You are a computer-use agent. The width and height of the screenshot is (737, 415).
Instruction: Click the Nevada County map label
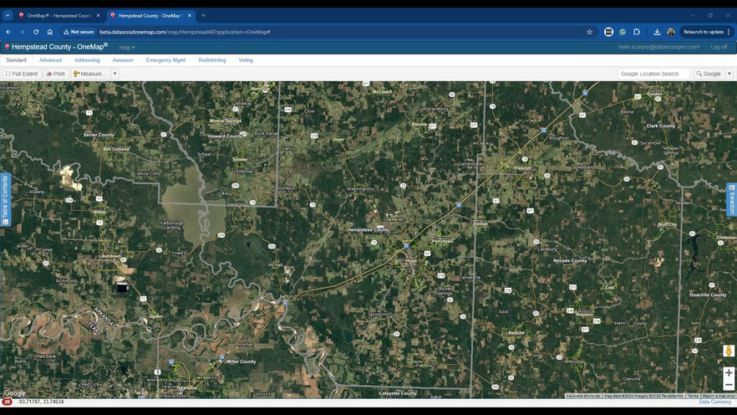coord(570,260)
